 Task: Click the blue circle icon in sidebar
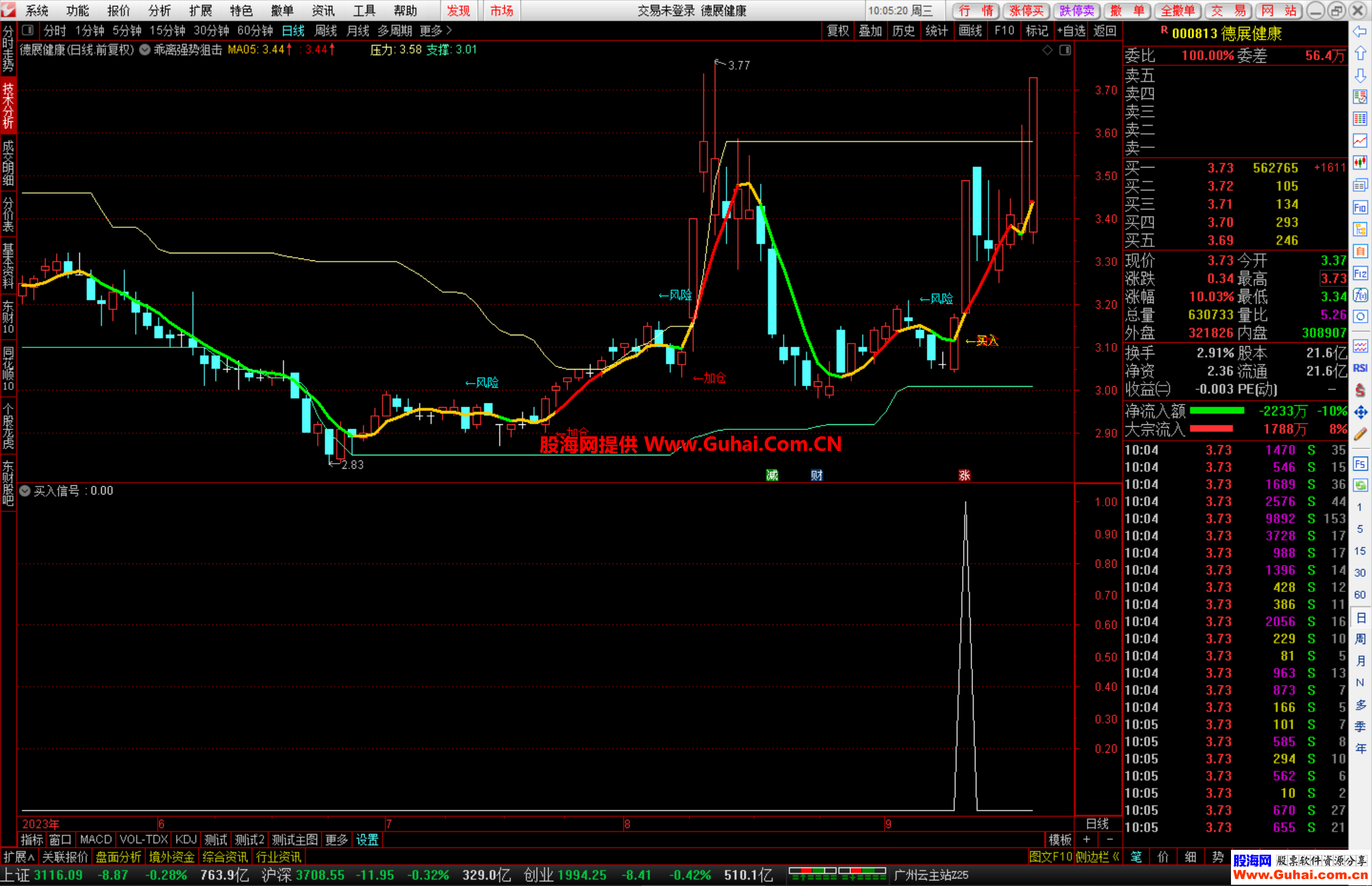coord(1360,317)
